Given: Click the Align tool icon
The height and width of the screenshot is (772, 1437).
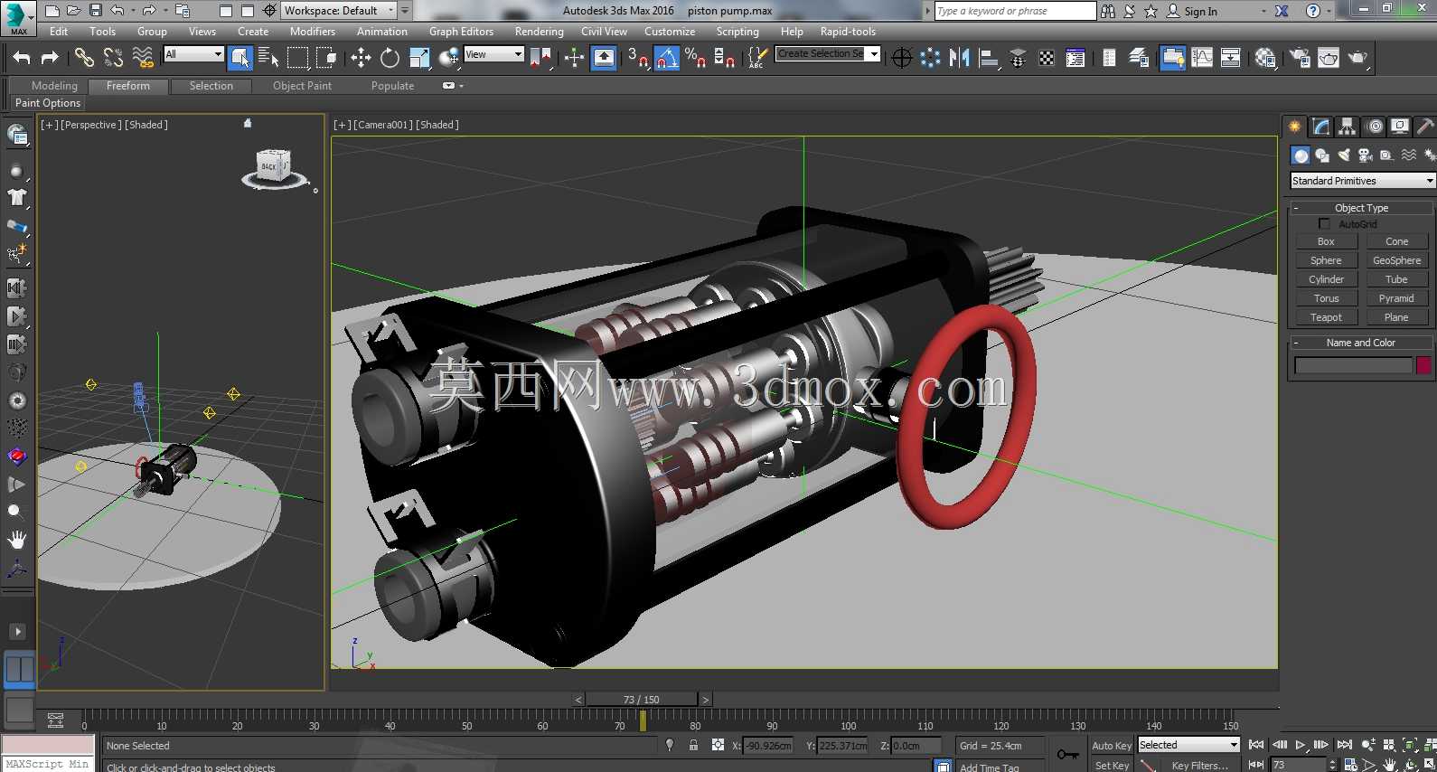Looking at the screenshot, I should click(989, 58).
